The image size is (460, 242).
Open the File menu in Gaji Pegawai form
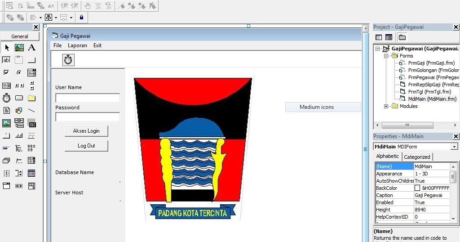coord(57,45)
